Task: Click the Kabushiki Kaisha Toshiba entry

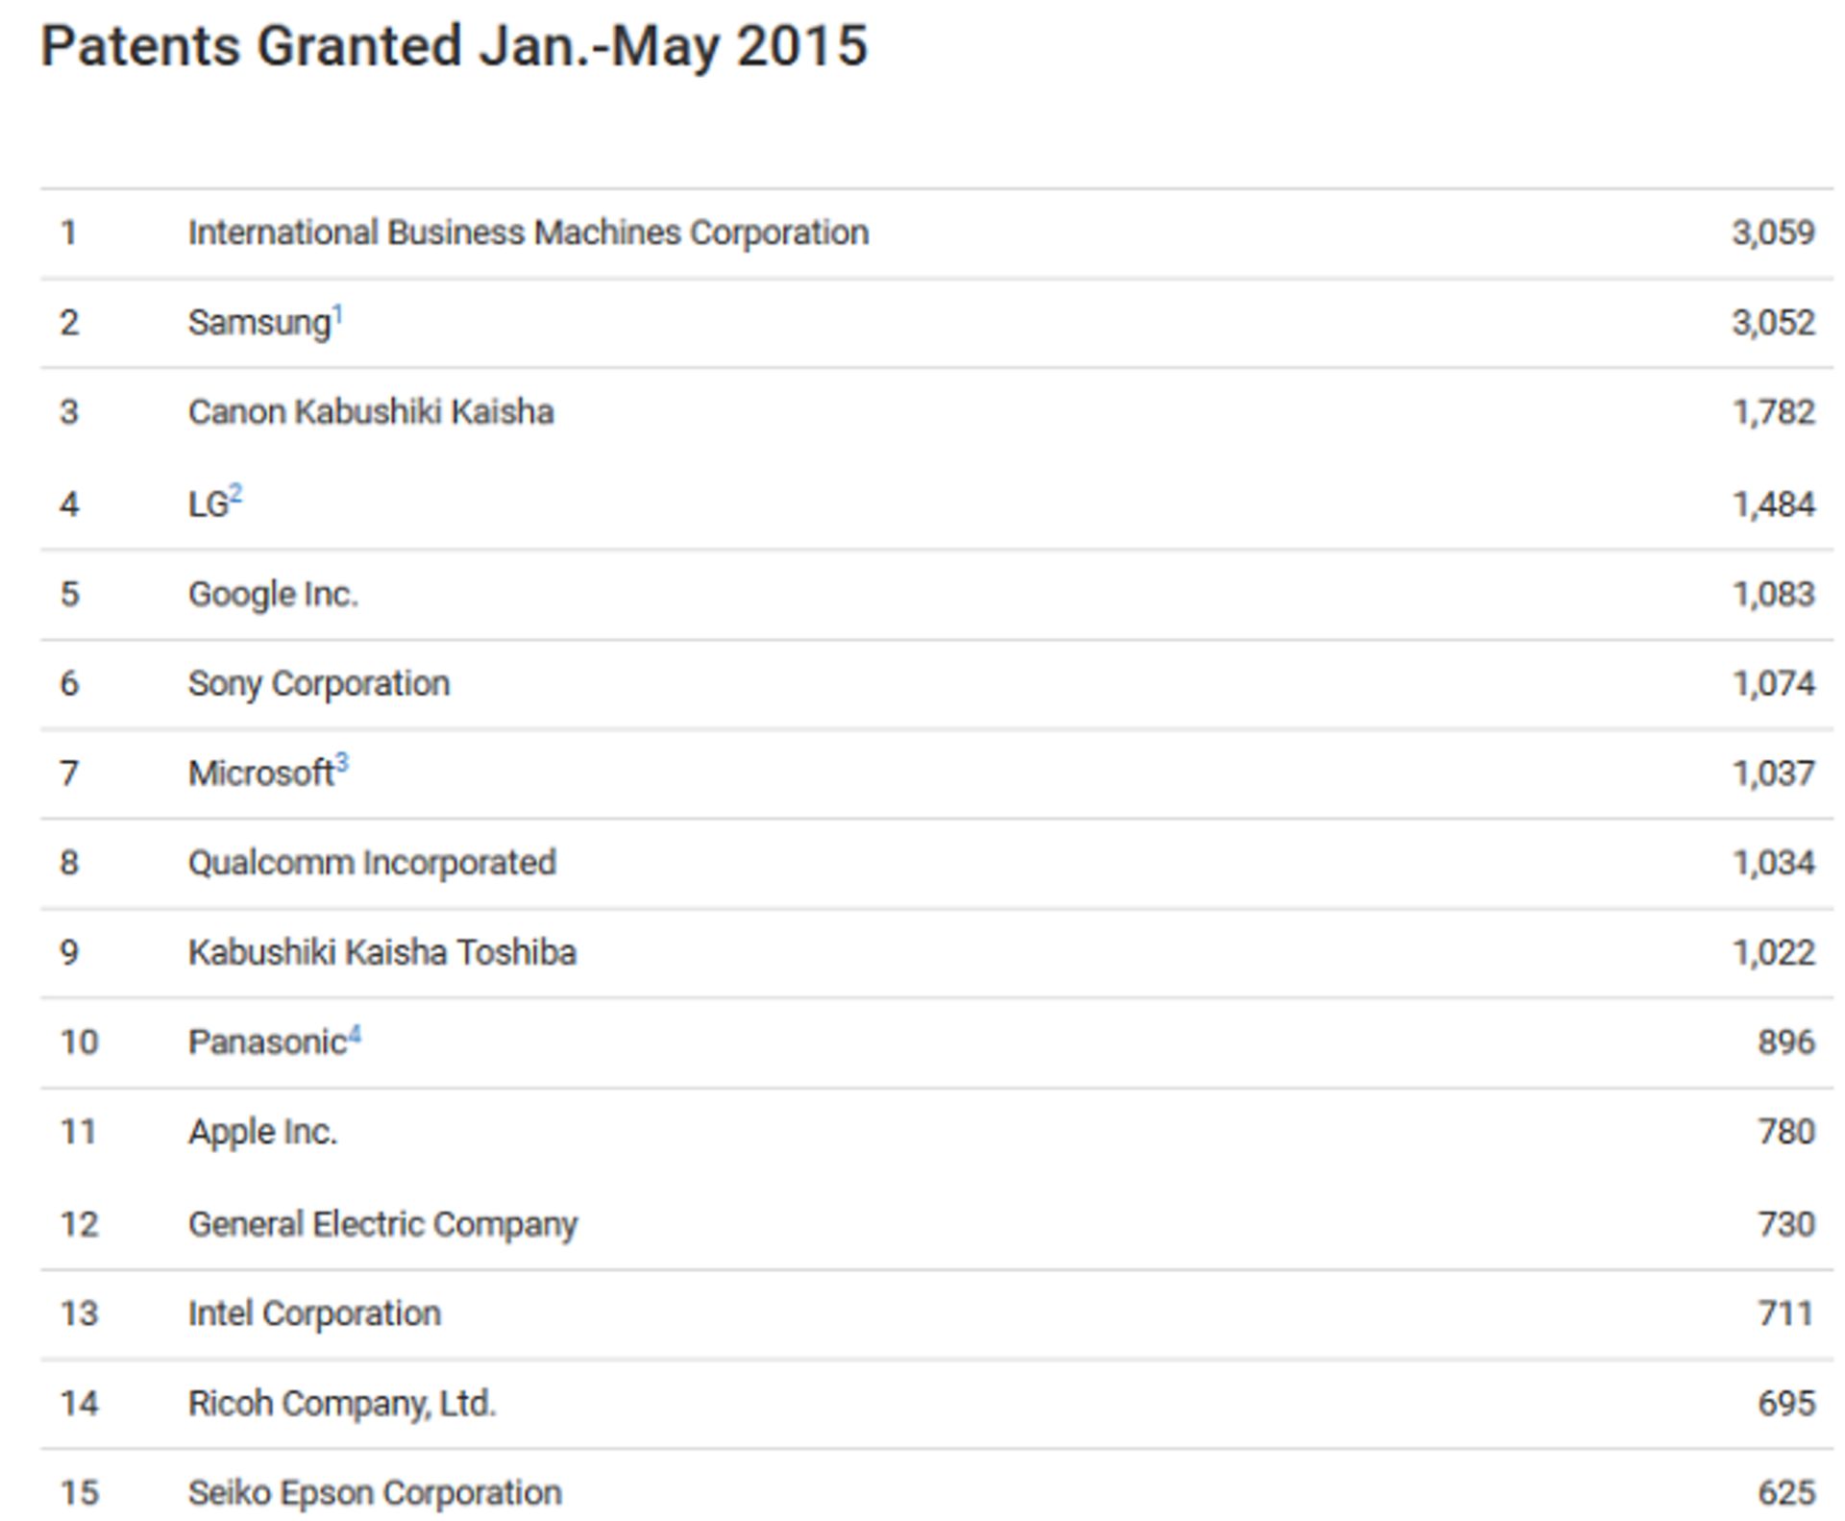Action: (x=381, y=953)
